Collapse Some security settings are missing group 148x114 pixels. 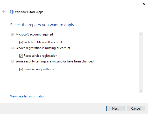pos(12,61)
